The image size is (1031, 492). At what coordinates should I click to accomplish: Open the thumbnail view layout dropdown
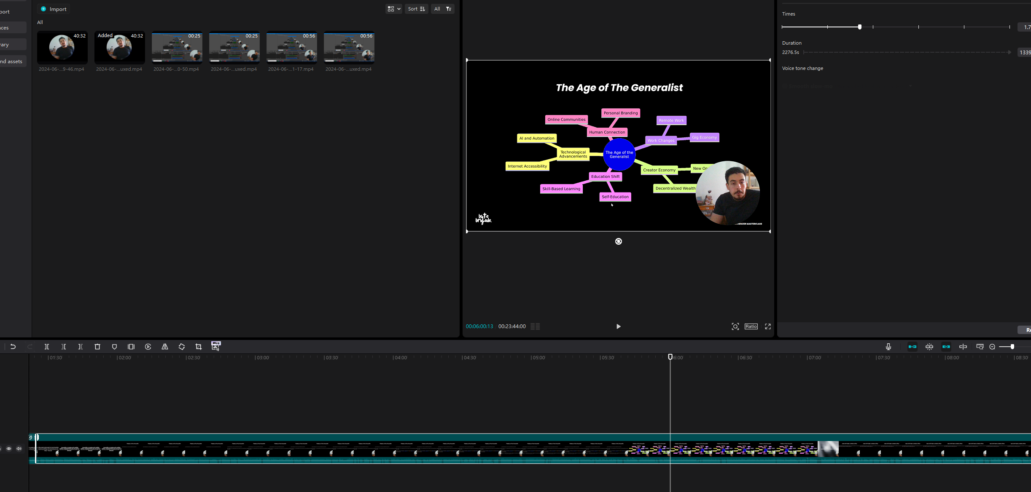tap(393, 8)
